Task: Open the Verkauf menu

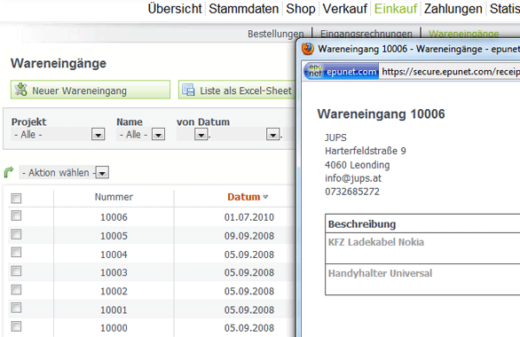Action: 345,9
